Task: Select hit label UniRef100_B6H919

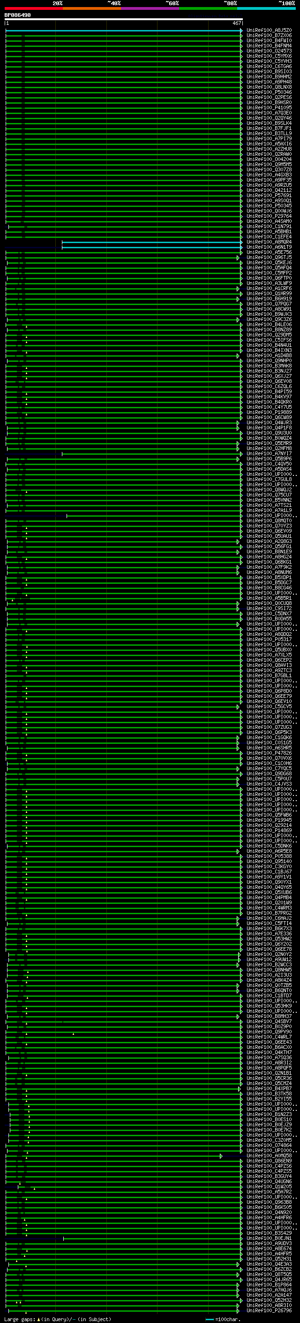Action: pos(269,298)
